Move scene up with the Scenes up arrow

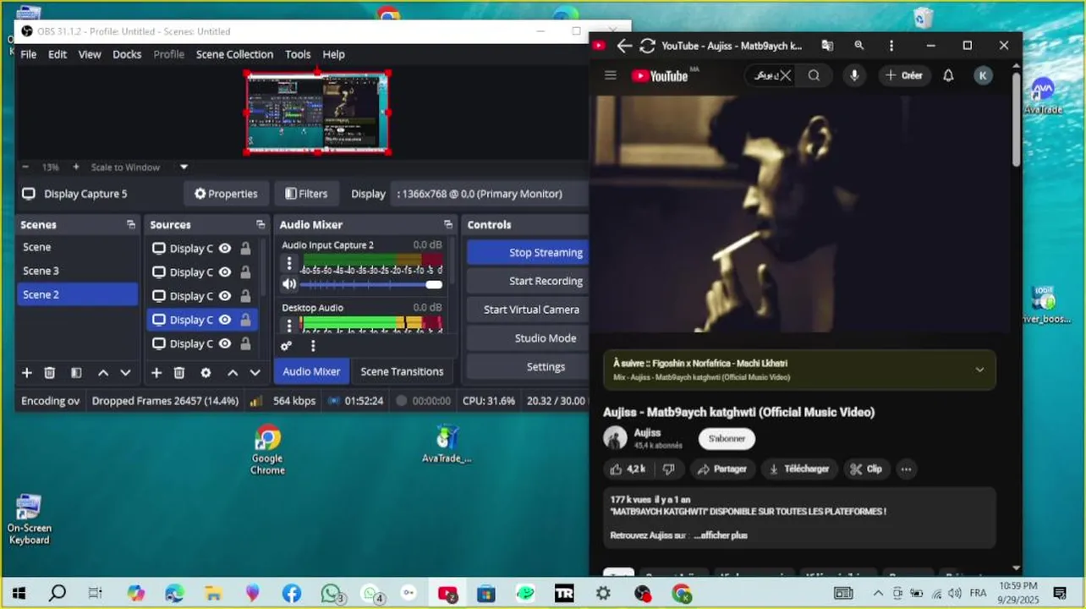pos(103,373)
